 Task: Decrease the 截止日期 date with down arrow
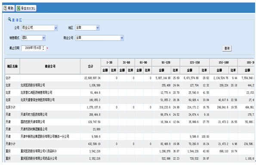pyautogui.click(x=43, y=49)
